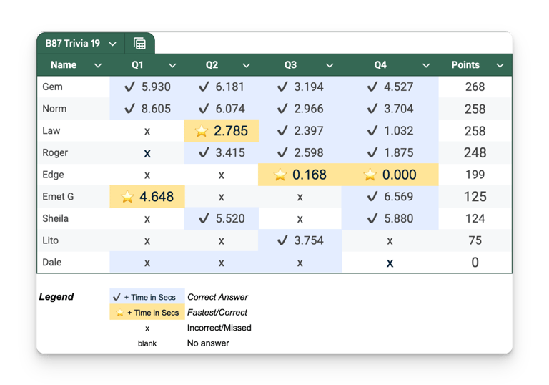Screen dimensions: 549x385
Task: Open the Q1 column filter dropdown
Action: pyautogui.click(x=172, y=66)
